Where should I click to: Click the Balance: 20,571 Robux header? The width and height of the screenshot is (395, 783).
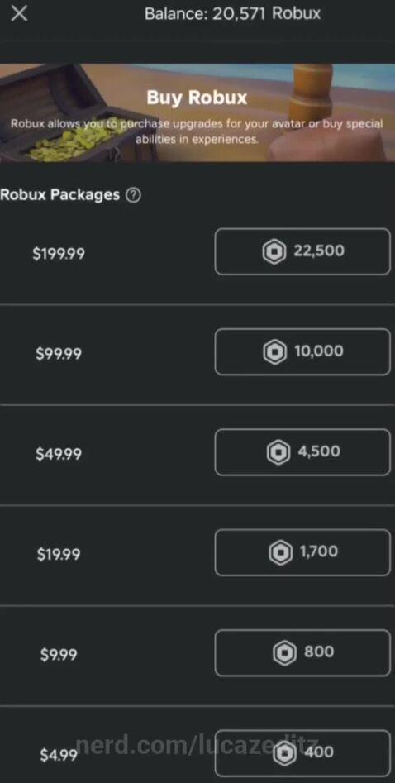233,13
